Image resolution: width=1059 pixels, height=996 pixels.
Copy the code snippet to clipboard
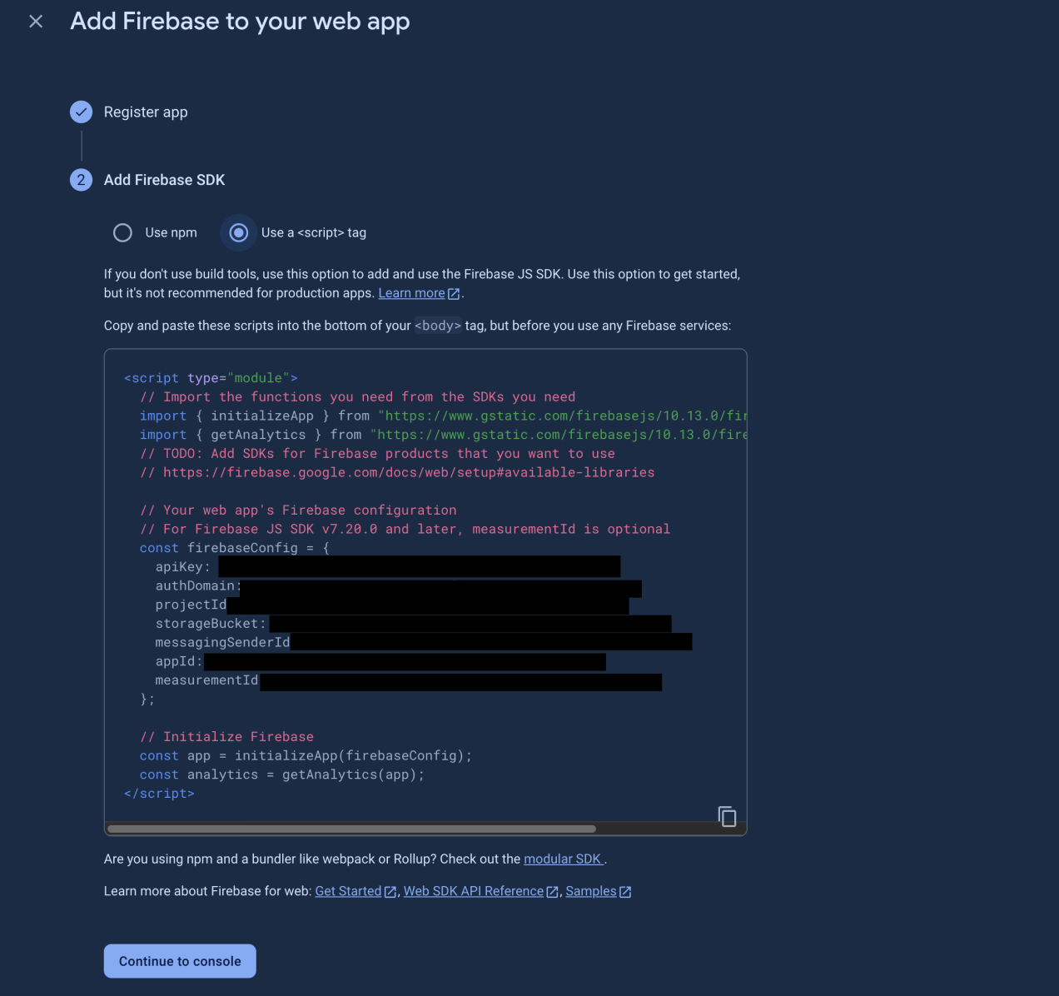pyautogui.click(x=727, y=816)
